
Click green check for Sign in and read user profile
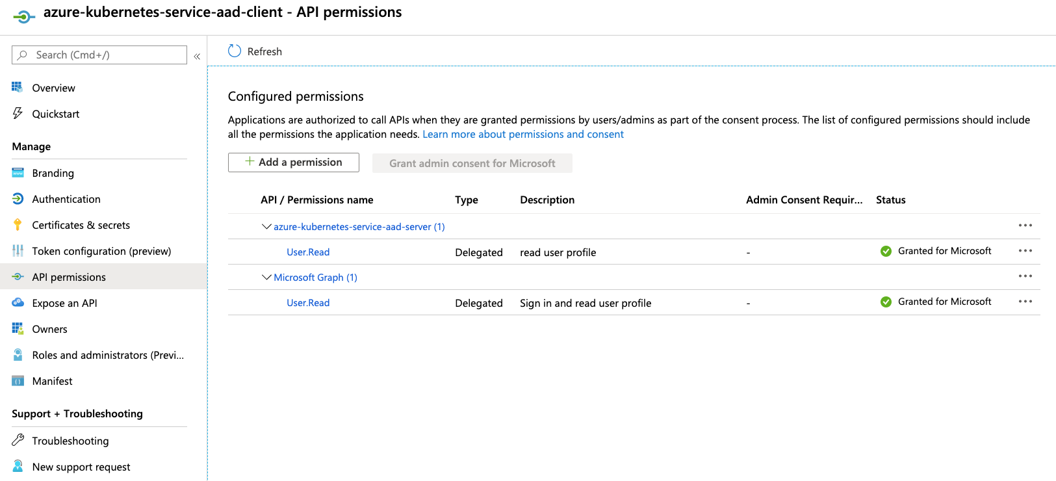tap(886, 302)
